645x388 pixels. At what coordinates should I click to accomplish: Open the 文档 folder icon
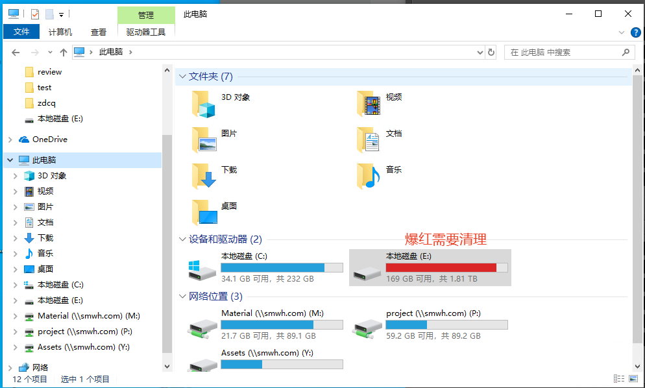click(368, 140)
